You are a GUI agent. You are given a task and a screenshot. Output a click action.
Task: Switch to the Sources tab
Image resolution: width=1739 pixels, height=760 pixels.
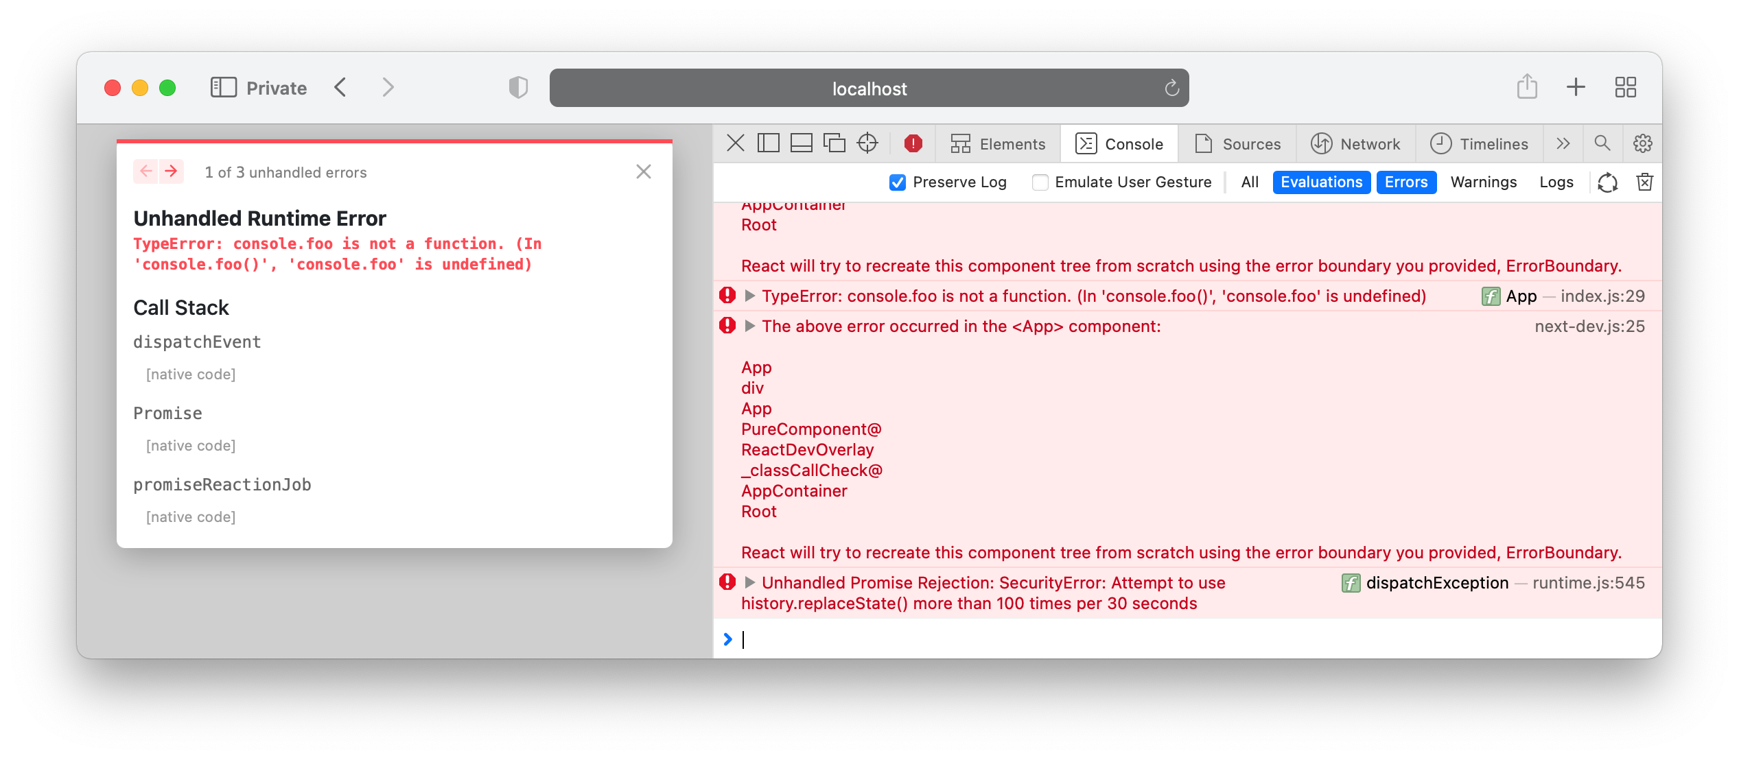(1238, 143)
